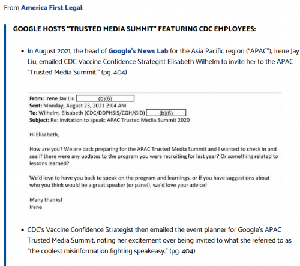
Task: Click the 'We'd love to have you back' paragraph
Action: pos(149,181)
